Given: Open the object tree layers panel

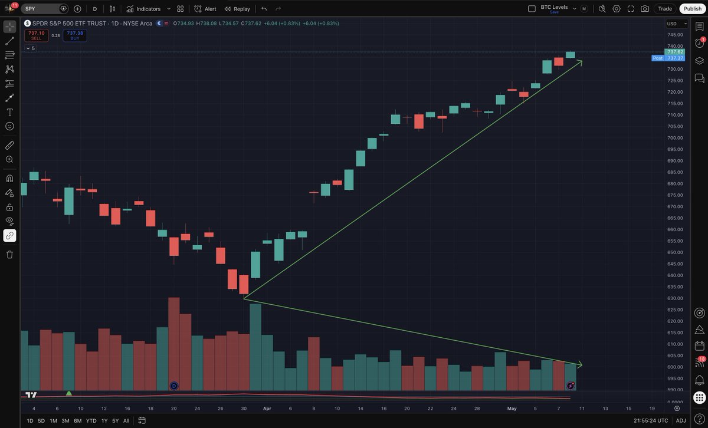Looking at the screenshot, I should pos(700,61).
